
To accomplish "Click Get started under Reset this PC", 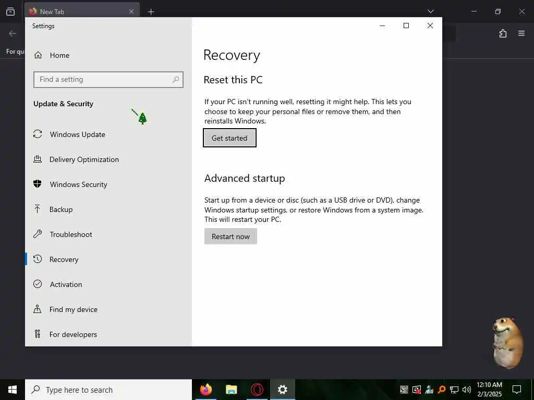I will (229, 137).
